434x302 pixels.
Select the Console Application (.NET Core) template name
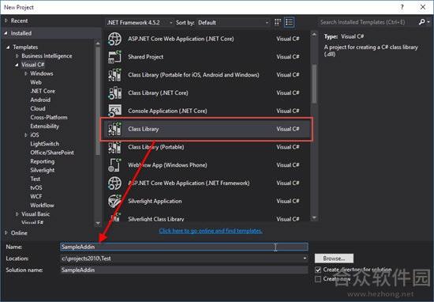[x=167, y=111]
